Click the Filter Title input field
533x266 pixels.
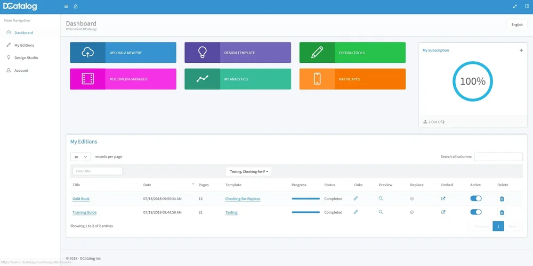tap(98, 171)
